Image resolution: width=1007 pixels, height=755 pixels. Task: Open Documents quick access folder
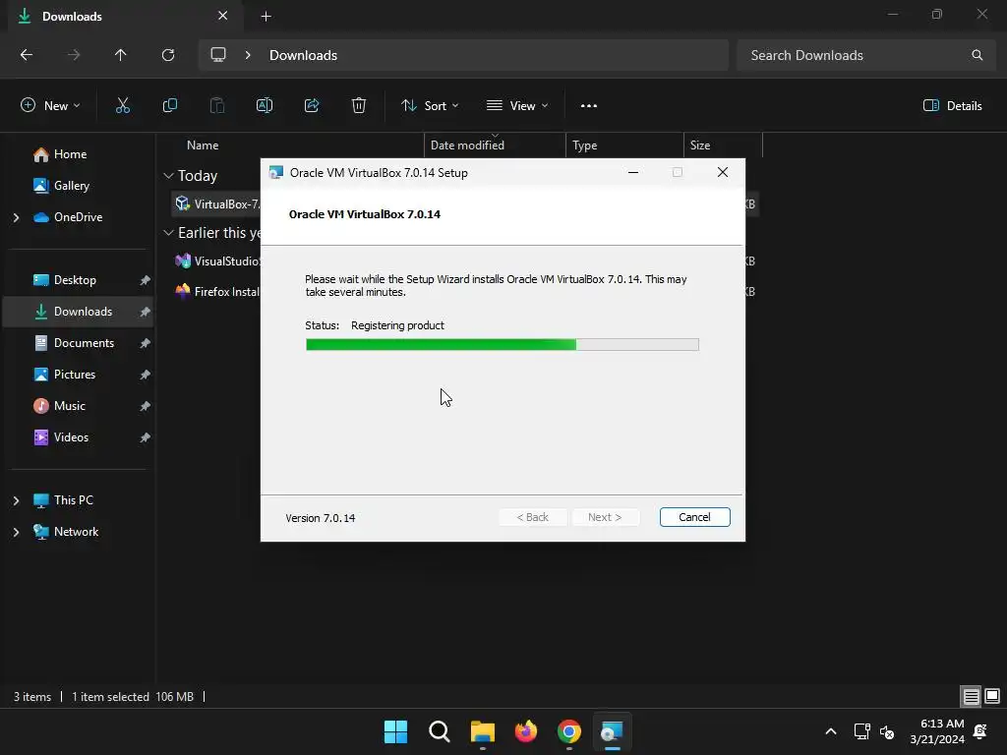tap(85, 343)
